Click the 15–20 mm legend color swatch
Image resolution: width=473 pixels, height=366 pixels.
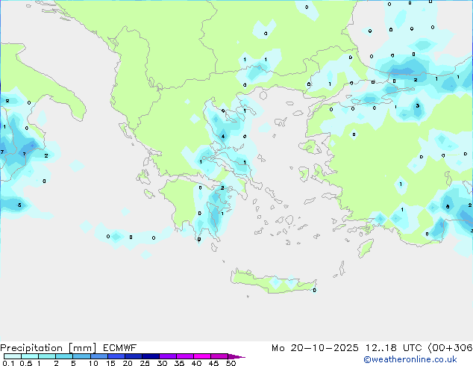click(x=116, y=356)
